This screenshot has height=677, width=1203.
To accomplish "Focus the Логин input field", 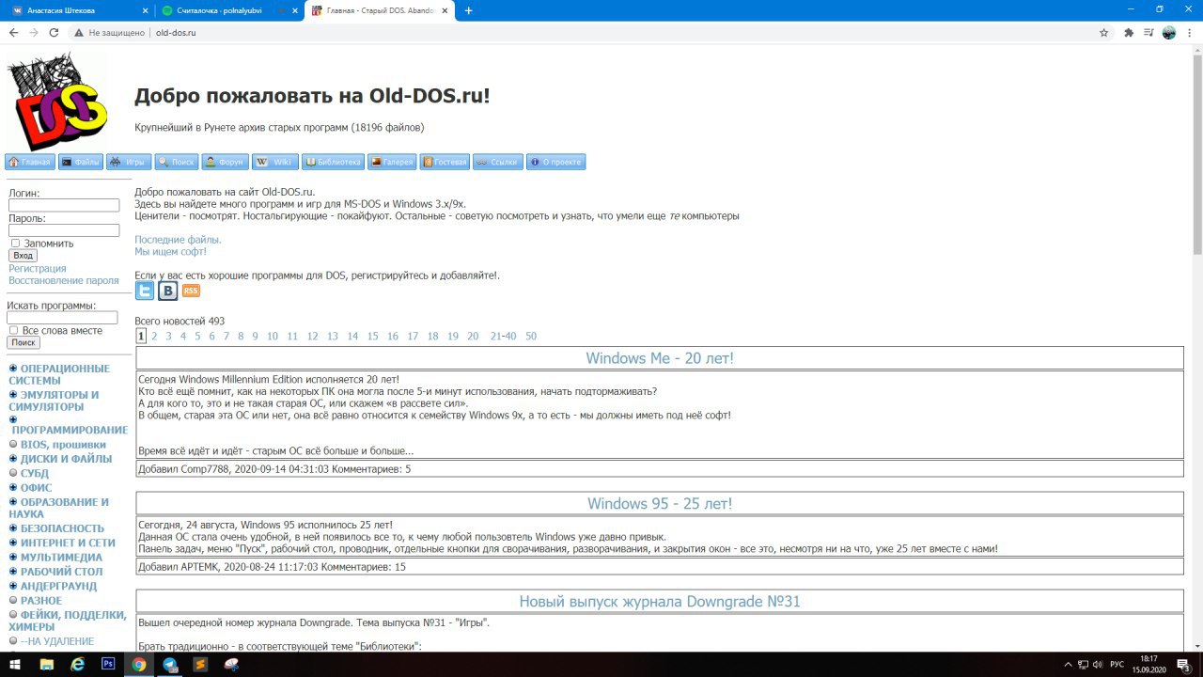I will (64, 205).
